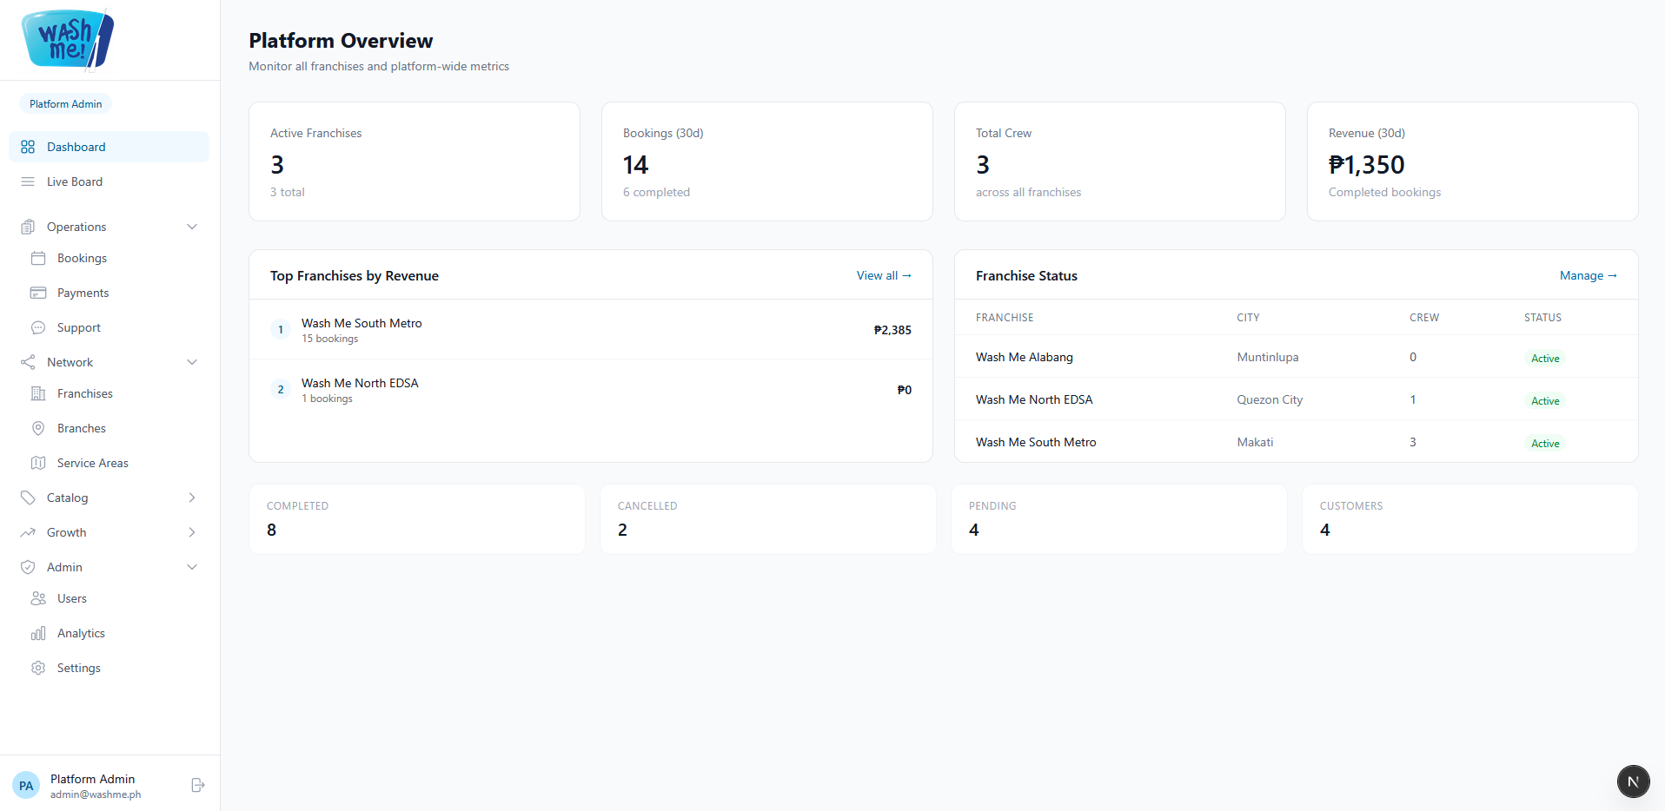Expand the Catalog section chevron
1665x811 pixels.
click(x=192, y=498)
